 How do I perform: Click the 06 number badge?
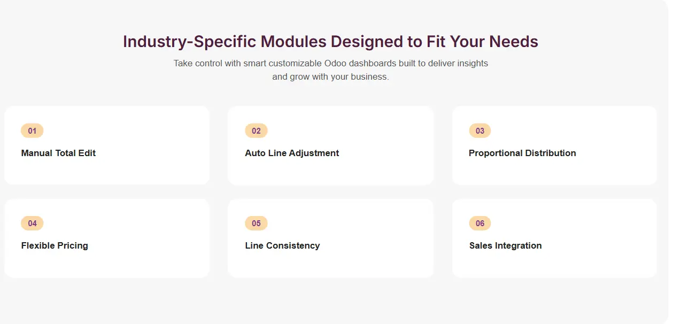[480, 223]
